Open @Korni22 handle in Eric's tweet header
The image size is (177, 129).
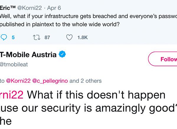tap(29, 8)
